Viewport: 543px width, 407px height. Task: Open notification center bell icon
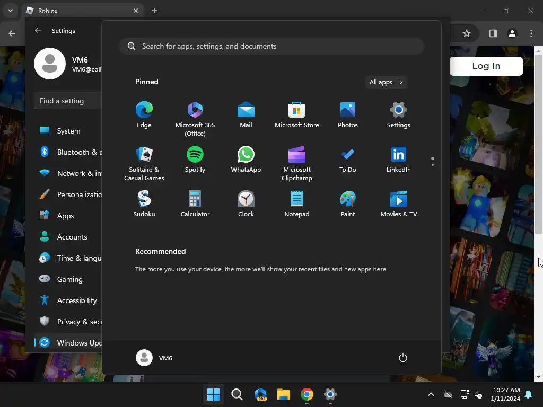click(x=529, y=394)
